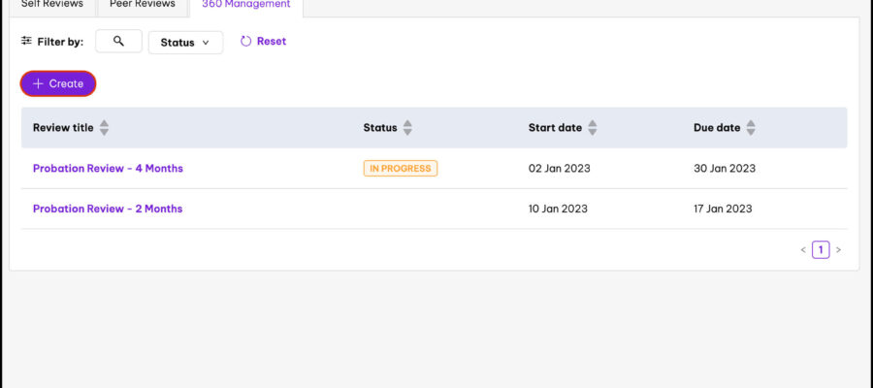Sort by Start date column arrows
The image size is (873, 388).
(593, 128)
